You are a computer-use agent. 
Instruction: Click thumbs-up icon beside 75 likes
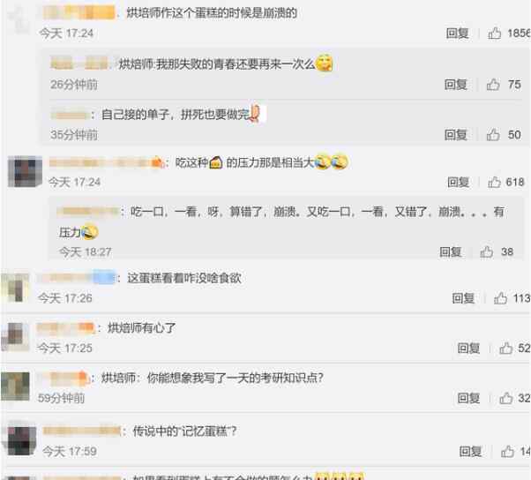pos(493,85)
